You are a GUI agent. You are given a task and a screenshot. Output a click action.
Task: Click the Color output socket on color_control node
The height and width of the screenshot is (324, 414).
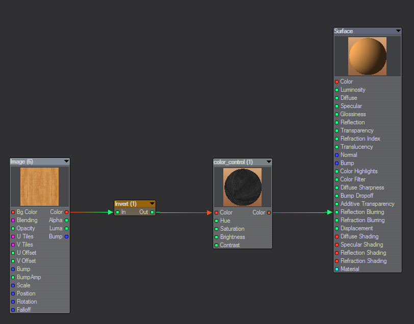(269, 212)
